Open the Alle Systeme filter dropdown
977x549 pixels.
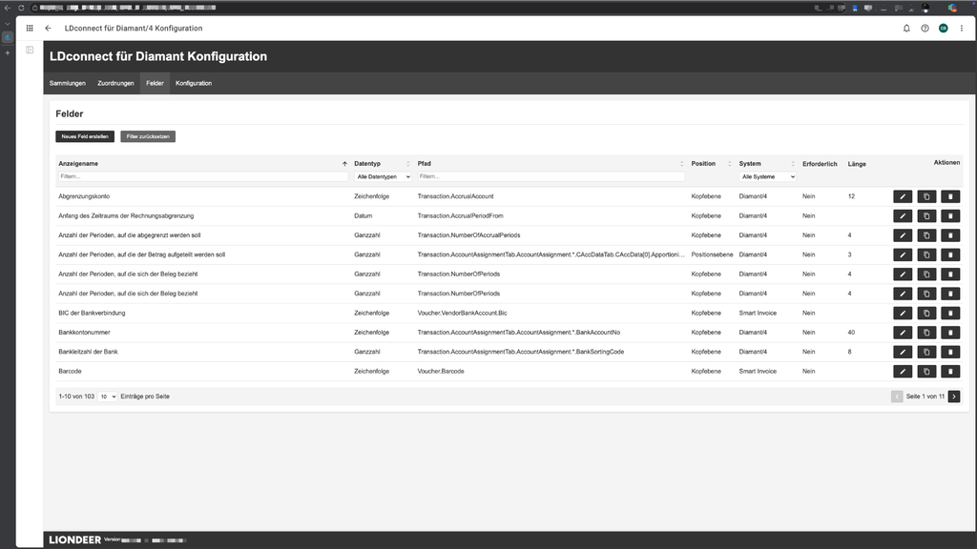pyautogui.click(x=768, y=176)
